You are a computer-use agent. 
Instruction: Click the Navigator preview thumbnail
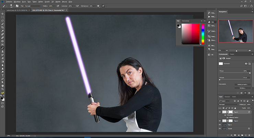point(235,31)
